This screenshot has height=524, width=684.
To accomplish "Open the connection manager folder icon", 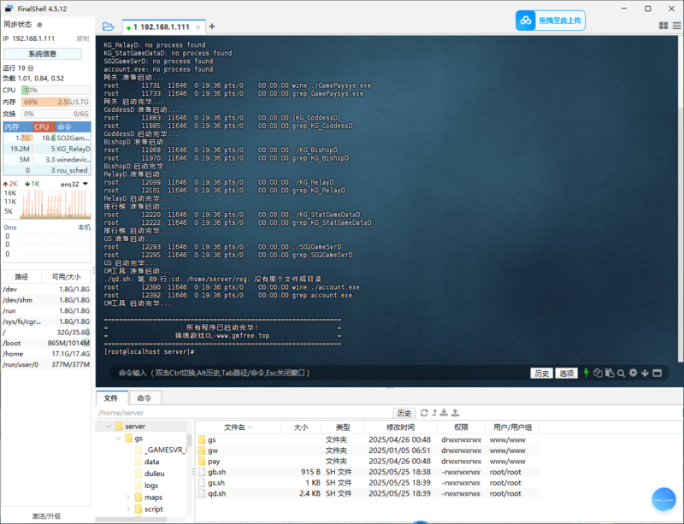I will tap(108, 26).
